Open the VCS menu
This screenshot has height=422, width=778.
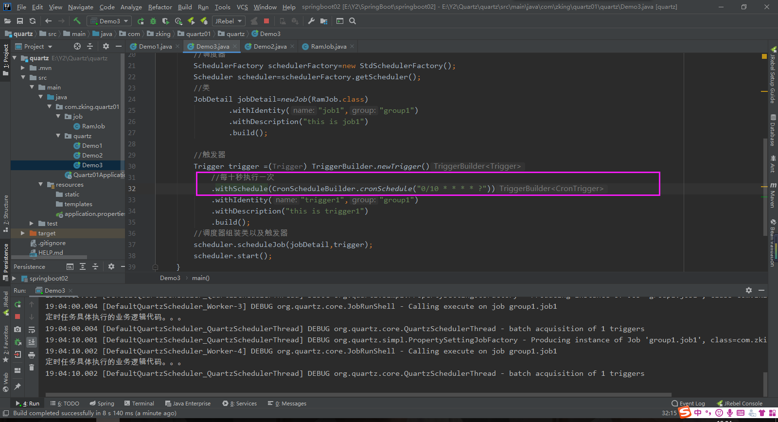(x=242, y=7)
